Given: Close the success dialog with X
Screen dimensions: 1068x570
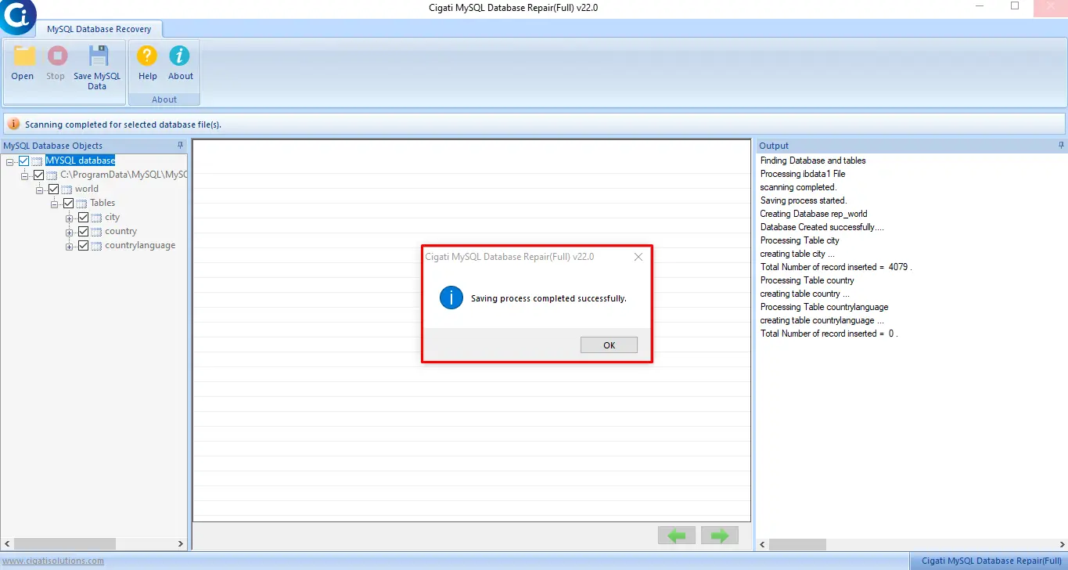Looking at the screenshot, I should pyautogui.click(x=638, y=257).
